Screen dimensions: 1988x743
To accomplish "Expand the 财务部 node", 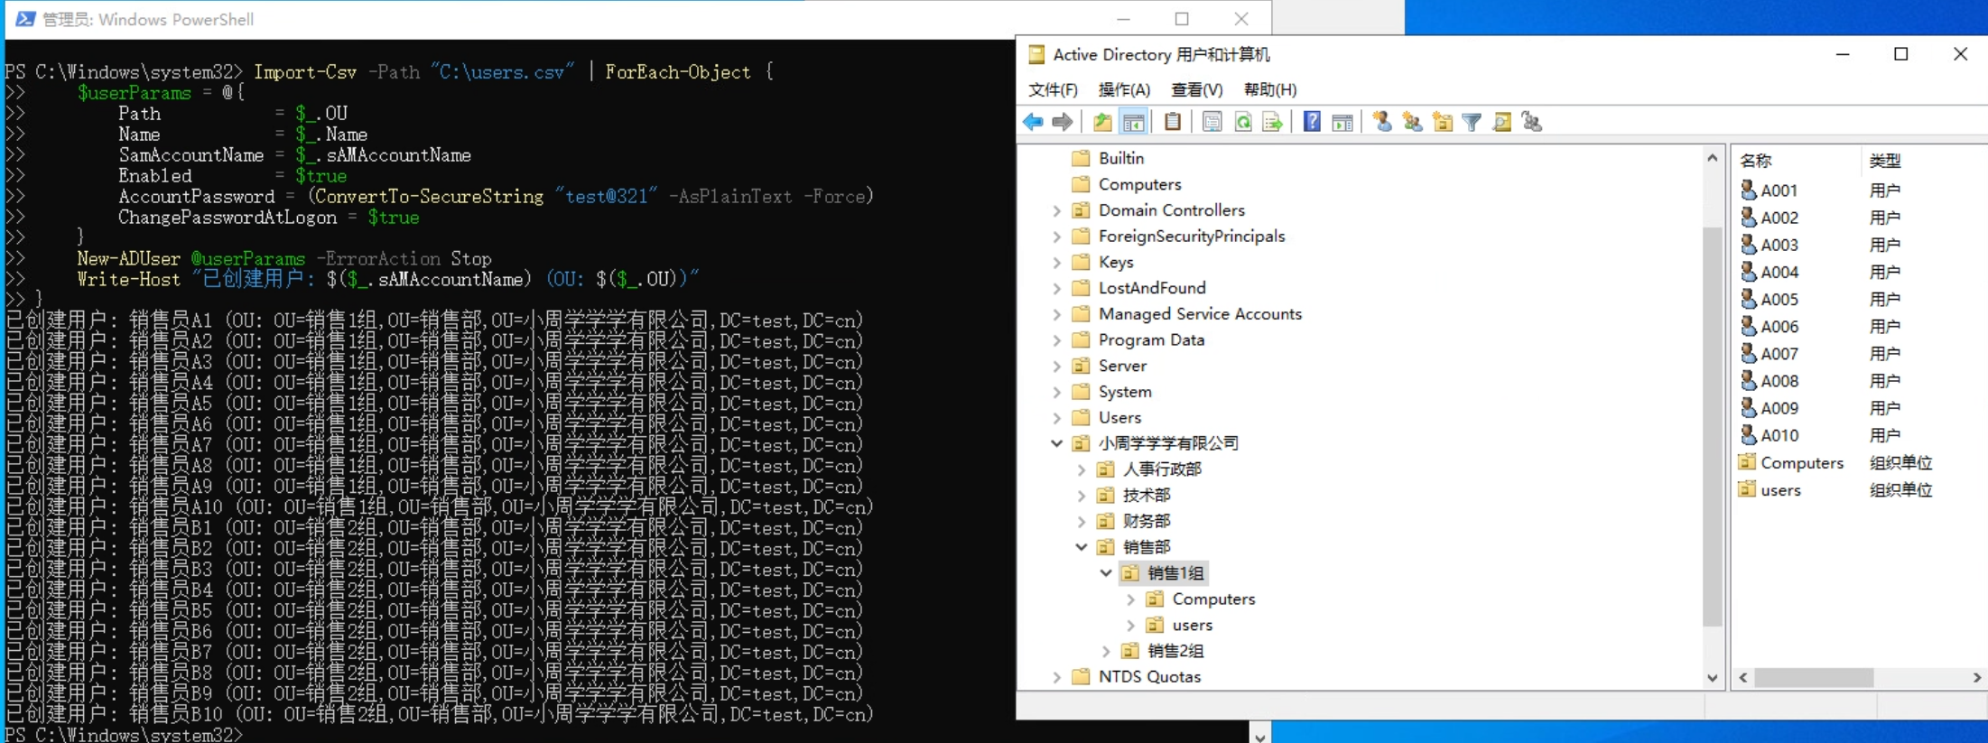I will tap(1082, 521).
